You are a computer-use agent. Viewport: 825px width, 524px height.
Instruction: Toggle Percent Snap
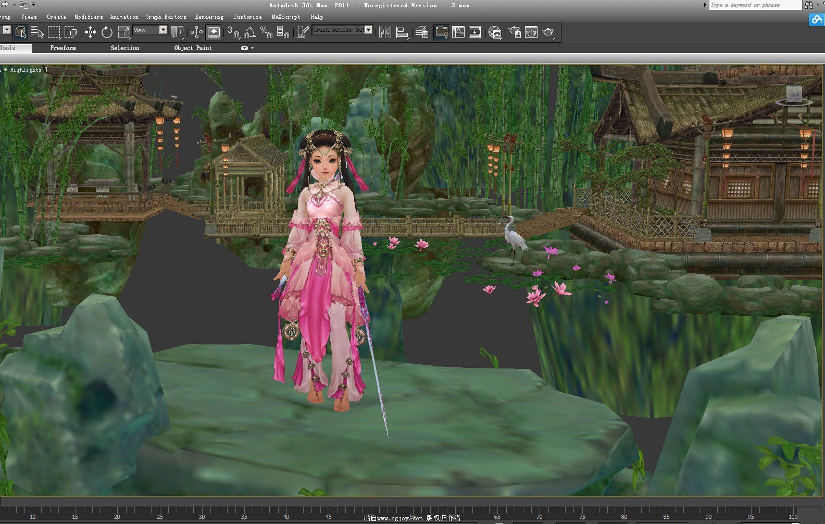click(266, 32)
